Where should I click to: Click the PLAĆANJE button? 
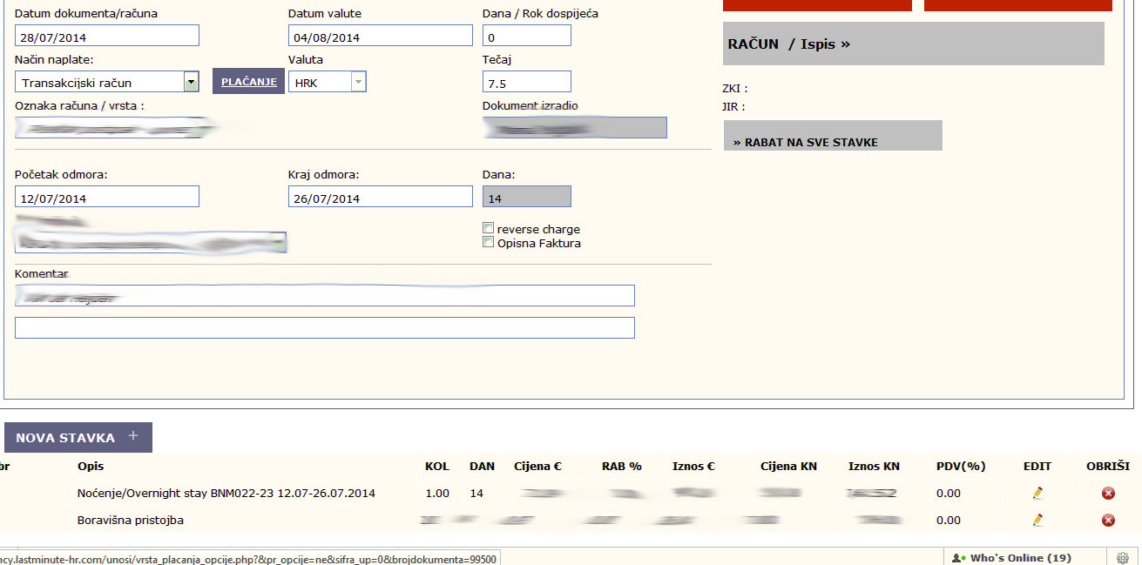[x=248, y=81]
